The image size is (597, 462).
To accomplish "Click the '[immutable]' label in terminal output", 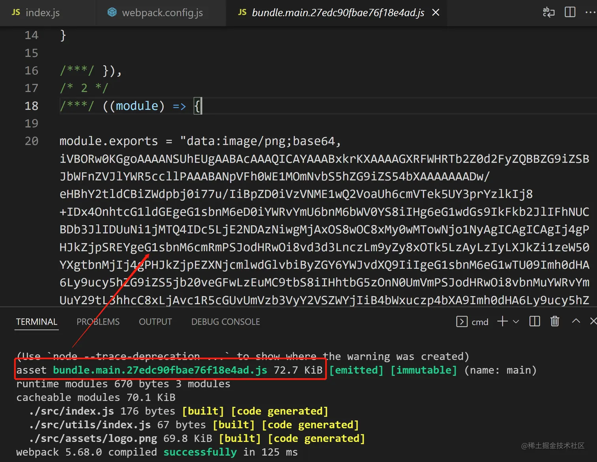I will [x=424, y=370].
